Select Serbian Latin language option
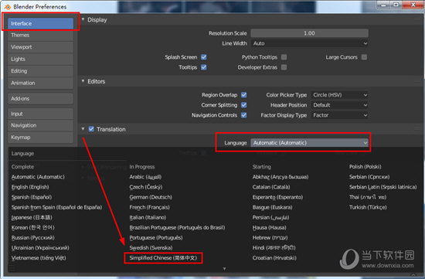This screenshot has width=425, height=279. click(x=382, y=187)
